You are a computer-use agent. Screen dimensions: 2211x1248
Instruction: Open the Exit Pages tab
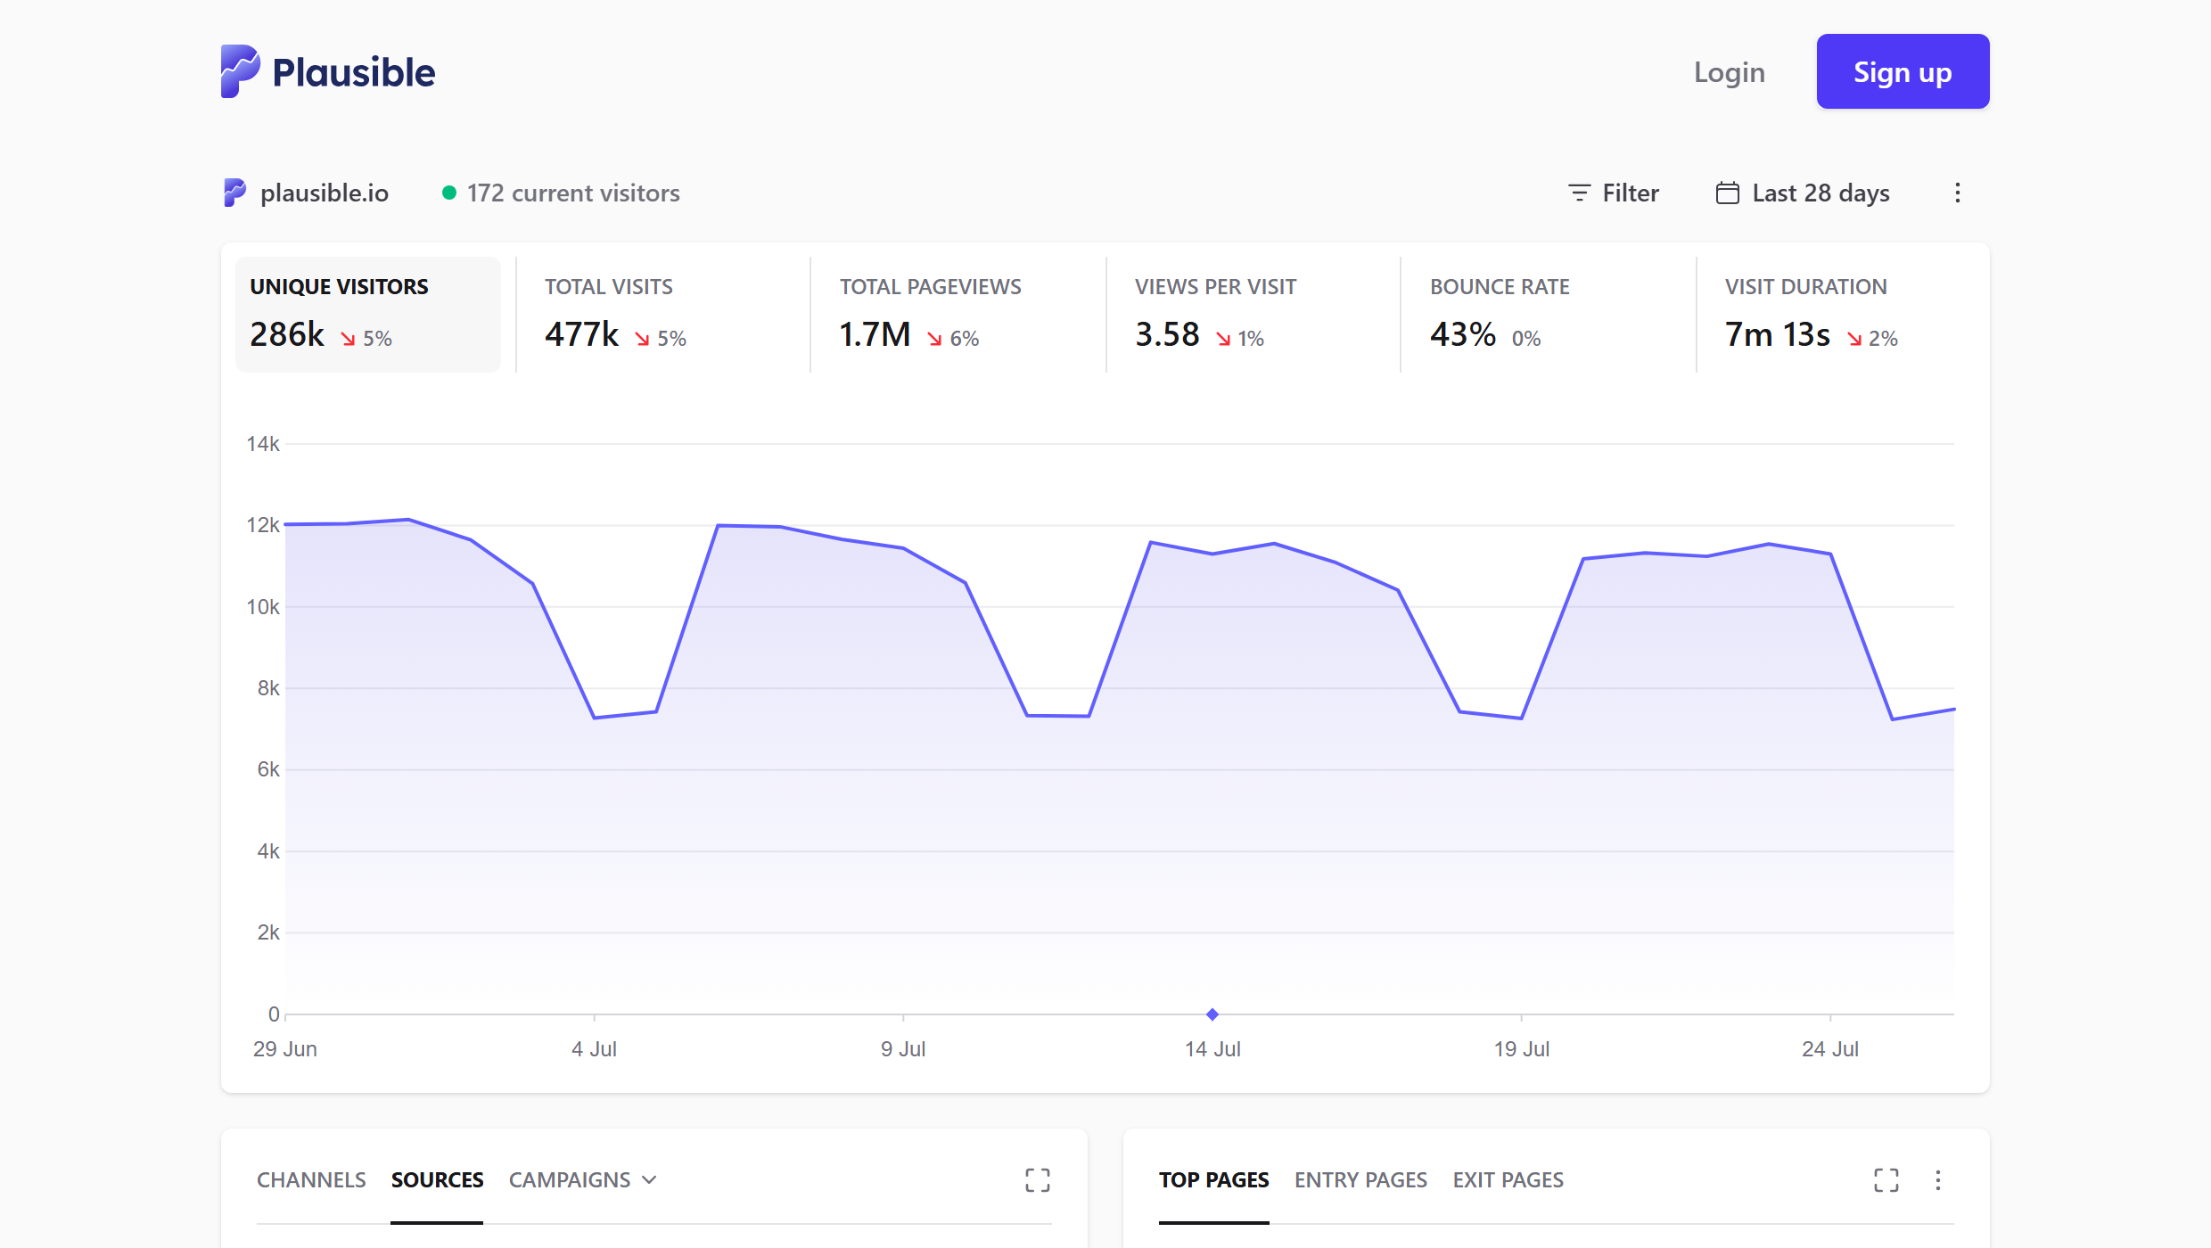1508,1180
